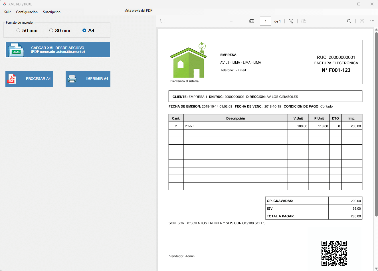
Task: Click the page number input field
Action: pyautogui.click(x=265, y=21)
